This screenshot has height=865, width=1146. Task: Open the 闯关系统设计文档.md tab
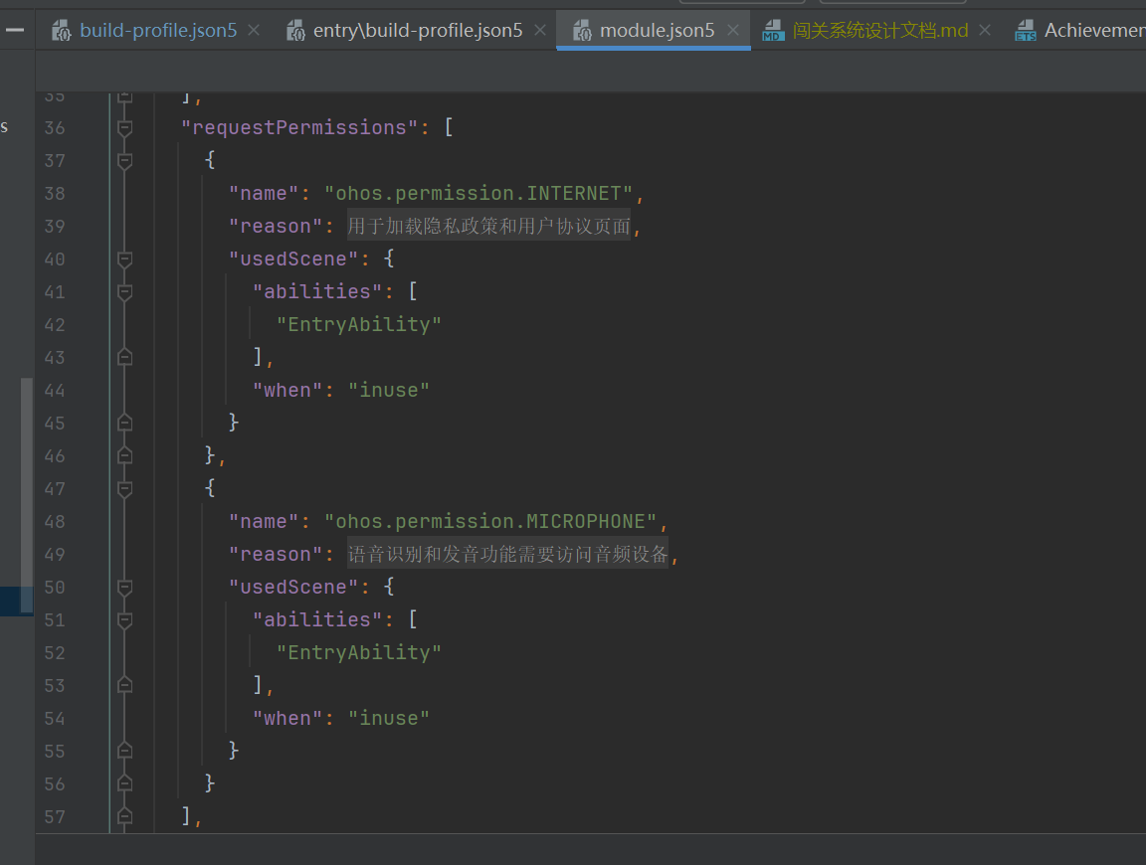pos(880,30)
